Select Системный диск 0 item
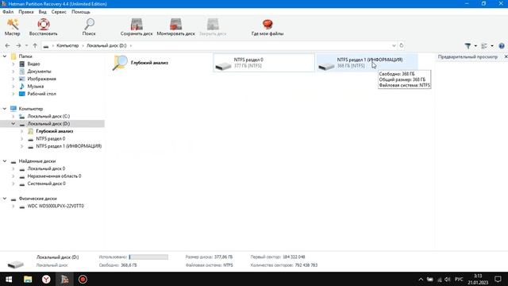508x286 pixels. [x=46, y=184]
